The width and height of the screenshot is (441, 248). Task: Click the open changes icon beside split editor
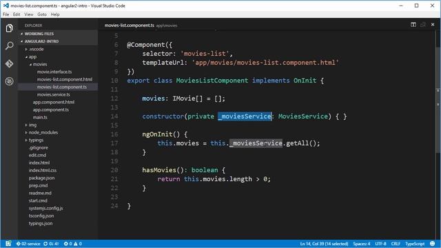pyautogui.click(x=423, y=25)
